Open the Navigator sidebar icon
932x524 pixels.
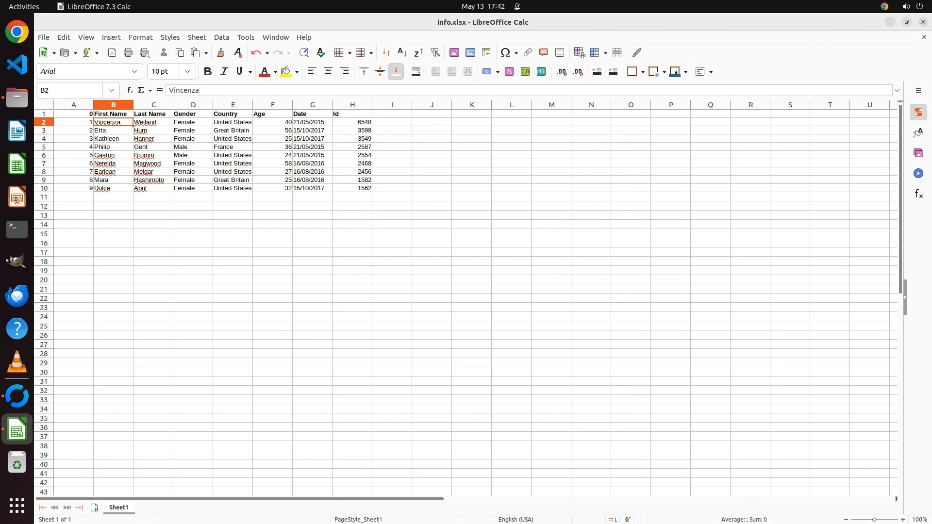tap(918, 173)
